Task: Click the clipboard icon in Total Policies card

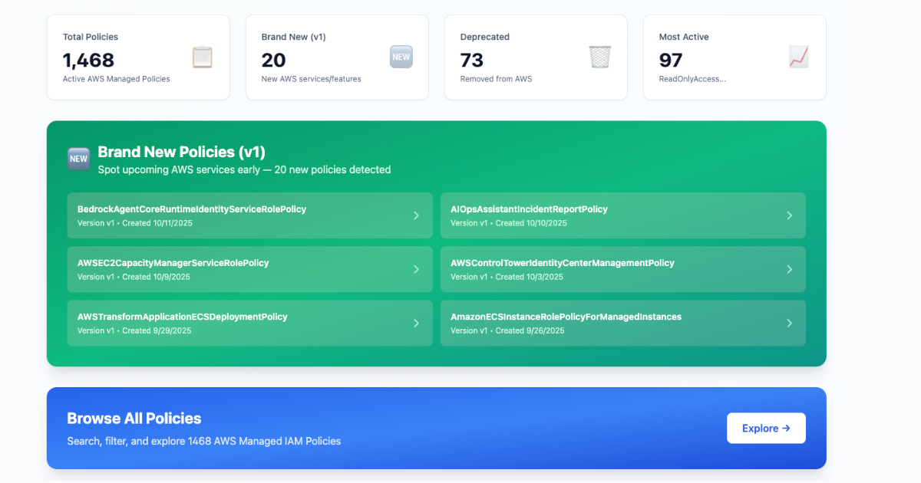Action: [x=202, y=58]
